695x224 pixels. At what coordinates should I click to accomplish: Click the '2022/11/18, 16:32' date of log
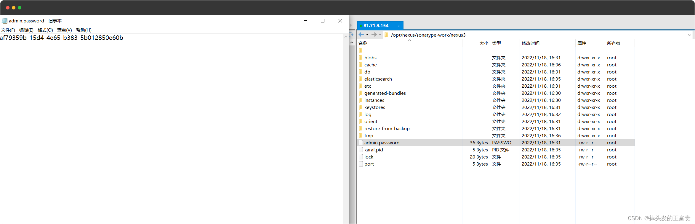(541, 114)
